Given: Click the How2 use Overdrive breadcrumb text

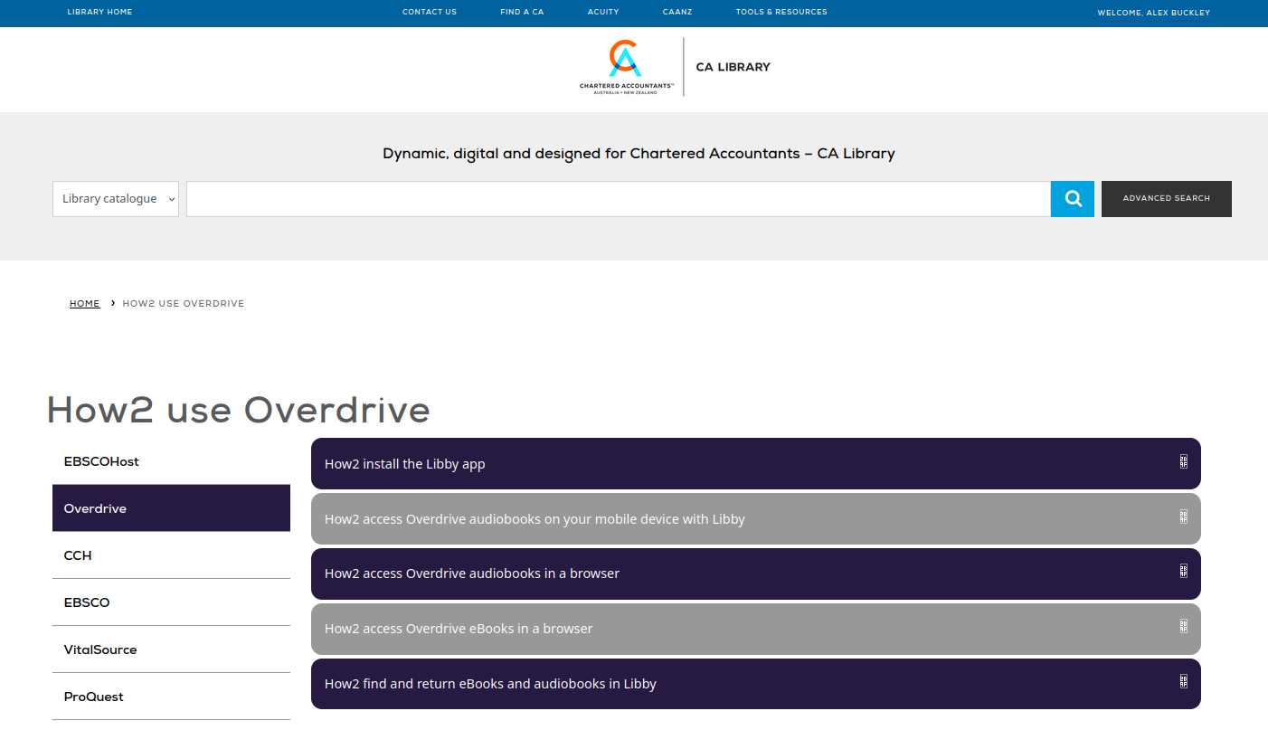Looking at the screenshot, I should (x=184, y=304).
